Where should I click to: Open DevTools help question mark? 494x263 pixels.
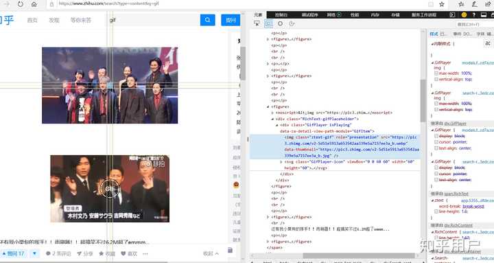[x=473, y=14]
